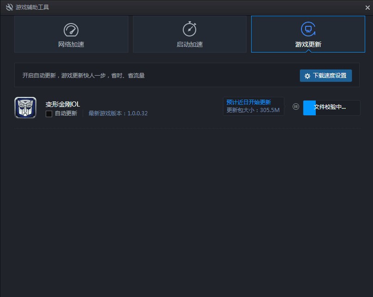Click the Autobot emblem inside the game thumbnail
The image size is (373, 297).
25,107
